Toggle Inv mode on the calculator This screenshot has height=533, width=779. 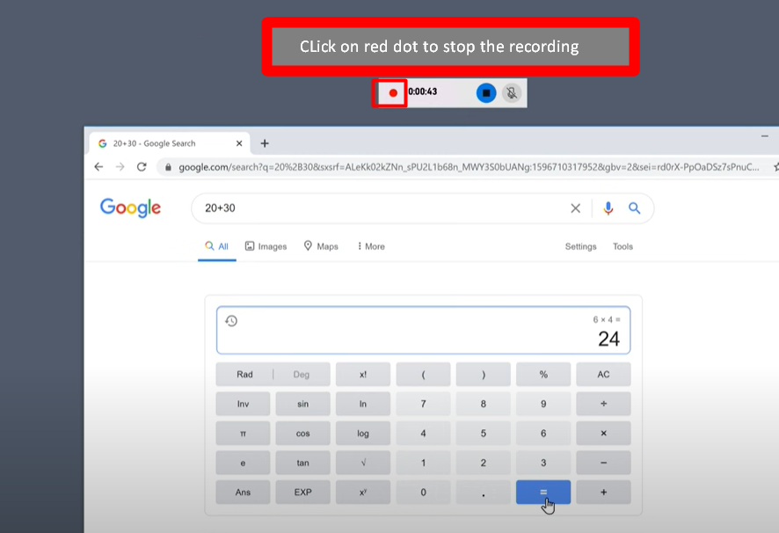coord(243,403)
